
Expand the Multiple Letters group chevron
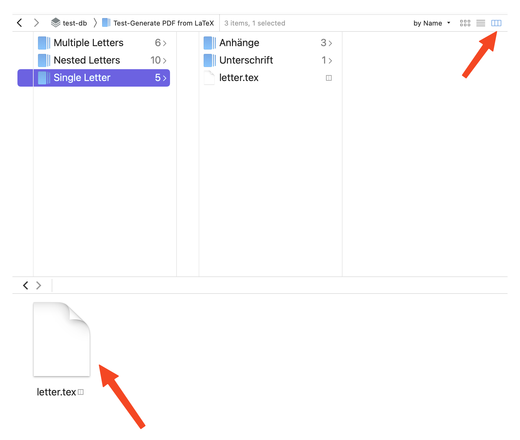165,43
